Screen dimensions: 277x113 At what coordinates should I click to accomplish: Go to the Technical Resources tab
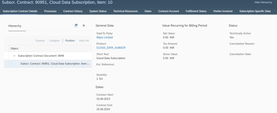(x=125, y=11)
